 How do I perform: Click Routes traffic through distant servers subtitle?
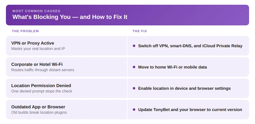coord(43,70)
